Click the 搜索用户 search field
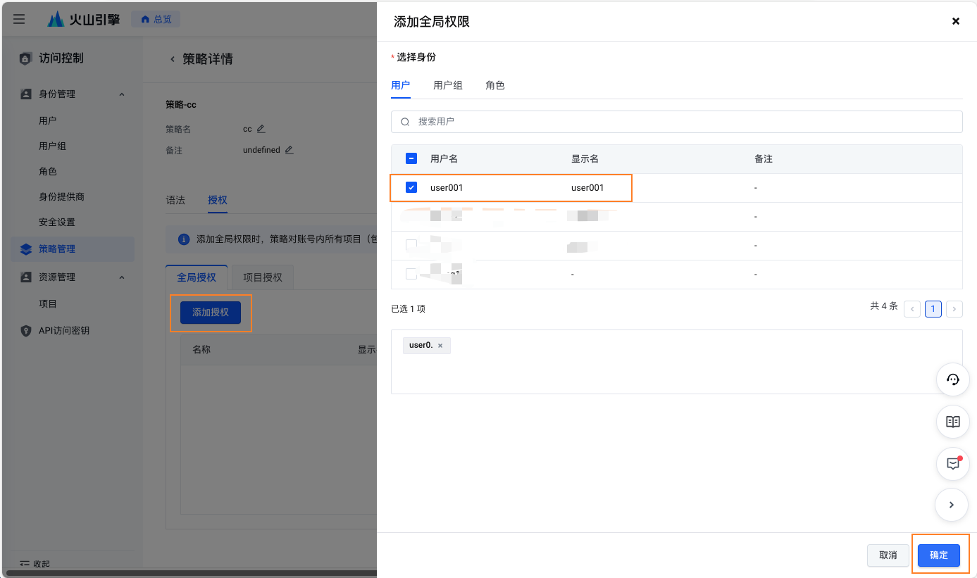Screen dimensions: 977x578 677,122
